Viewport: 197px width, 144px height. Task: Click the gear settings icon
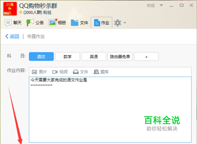pyautogui.click(x=117, y=23)
